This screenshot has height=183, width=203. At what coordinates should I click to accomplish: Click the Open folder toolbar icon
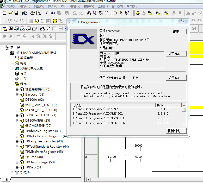pos(10,13)
